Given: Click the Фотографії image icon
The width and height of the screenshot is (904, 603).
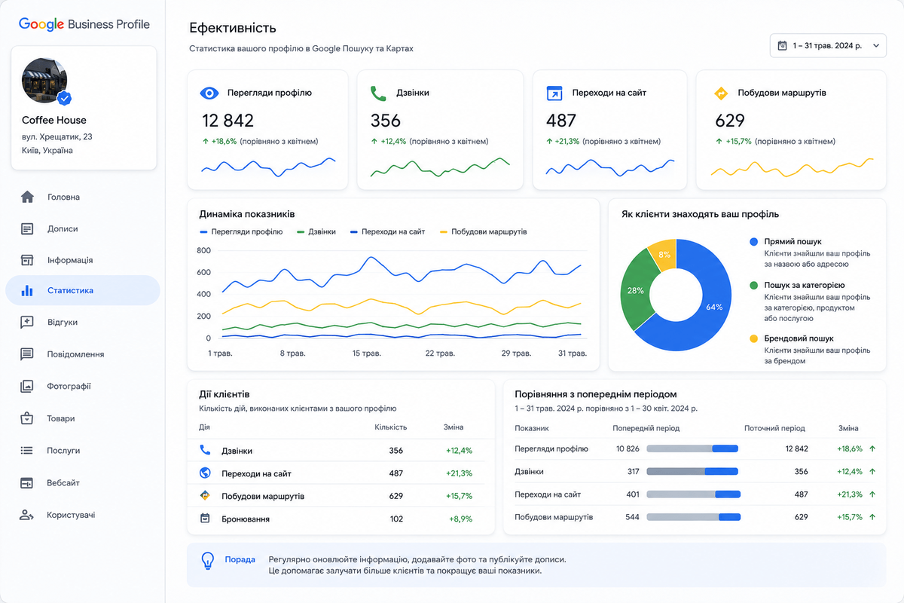Looking at the screenshot, I should tap(27, 386).
